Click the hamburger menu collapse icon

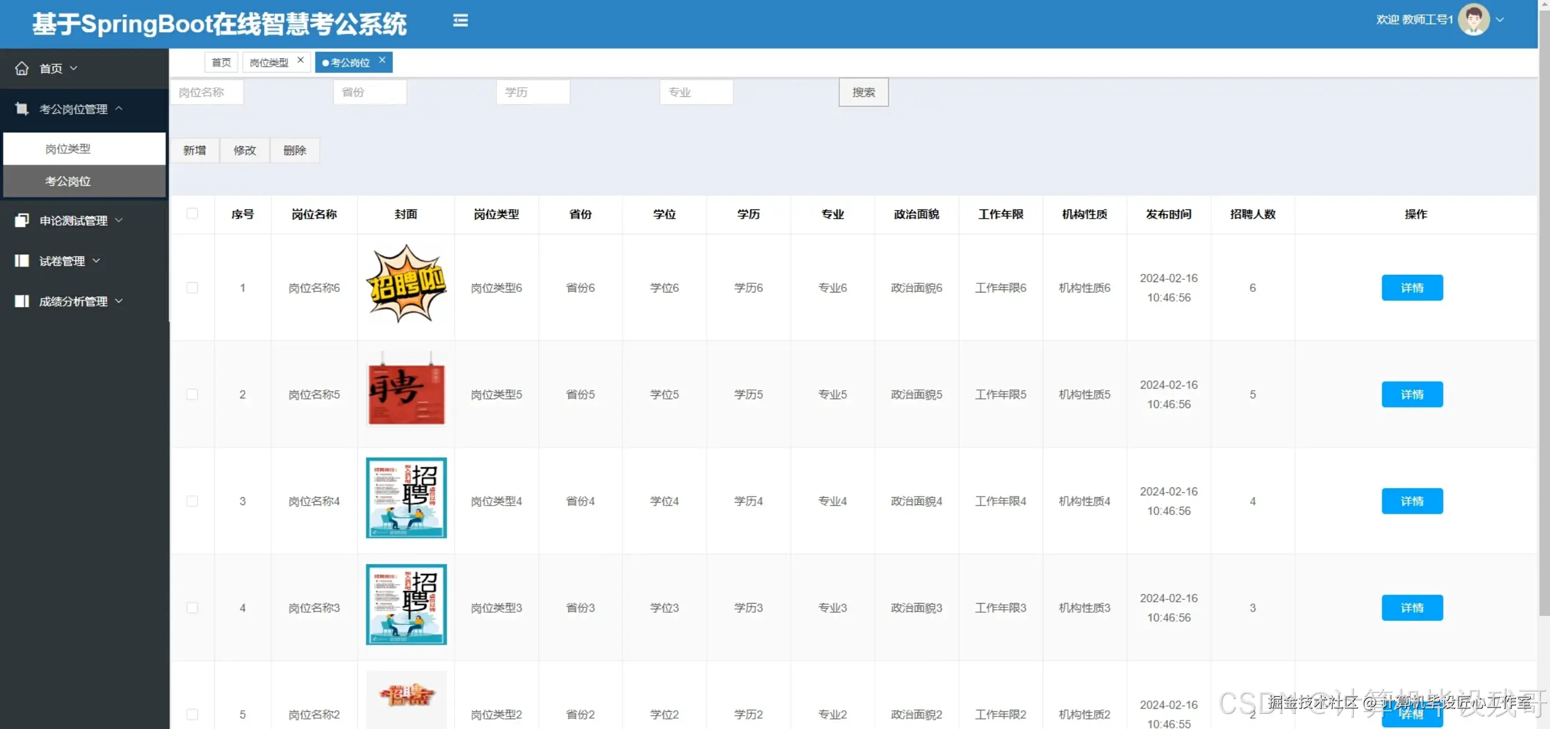pyautogui.click(x=460, y=21)
